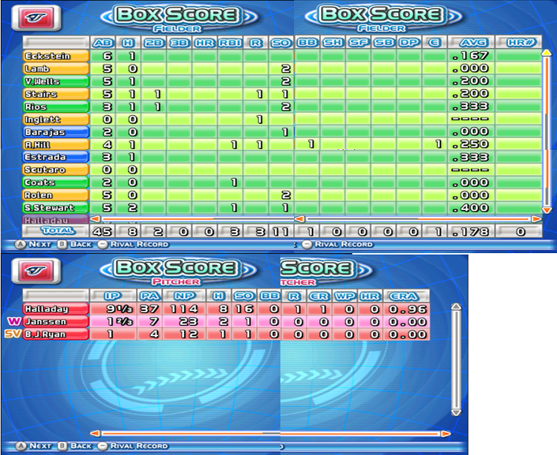The width and height of the screenshot is (557, 455).
Task: Click the A Next button in fielder screen
Action: coord(33,244)
